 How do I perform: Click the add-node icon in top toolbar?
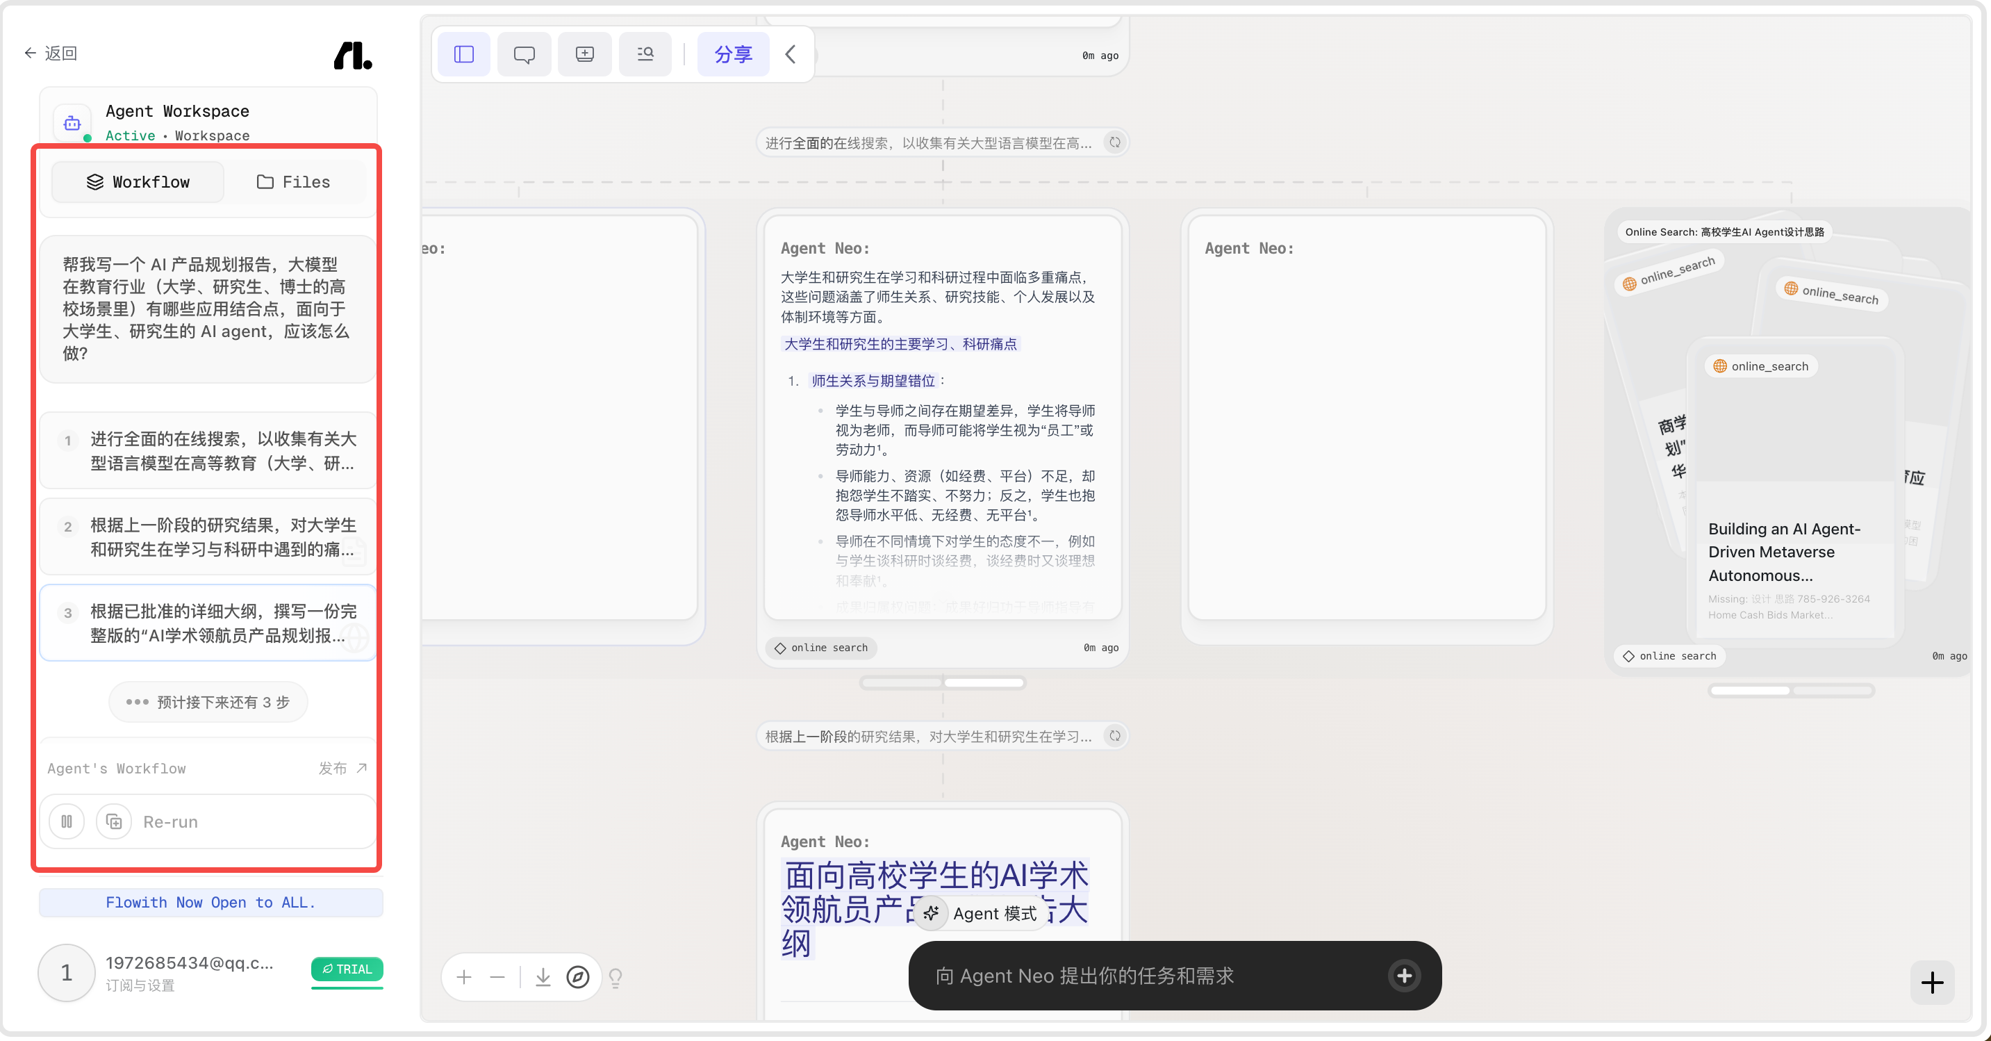pyautogui.click(x=584, y=54)
